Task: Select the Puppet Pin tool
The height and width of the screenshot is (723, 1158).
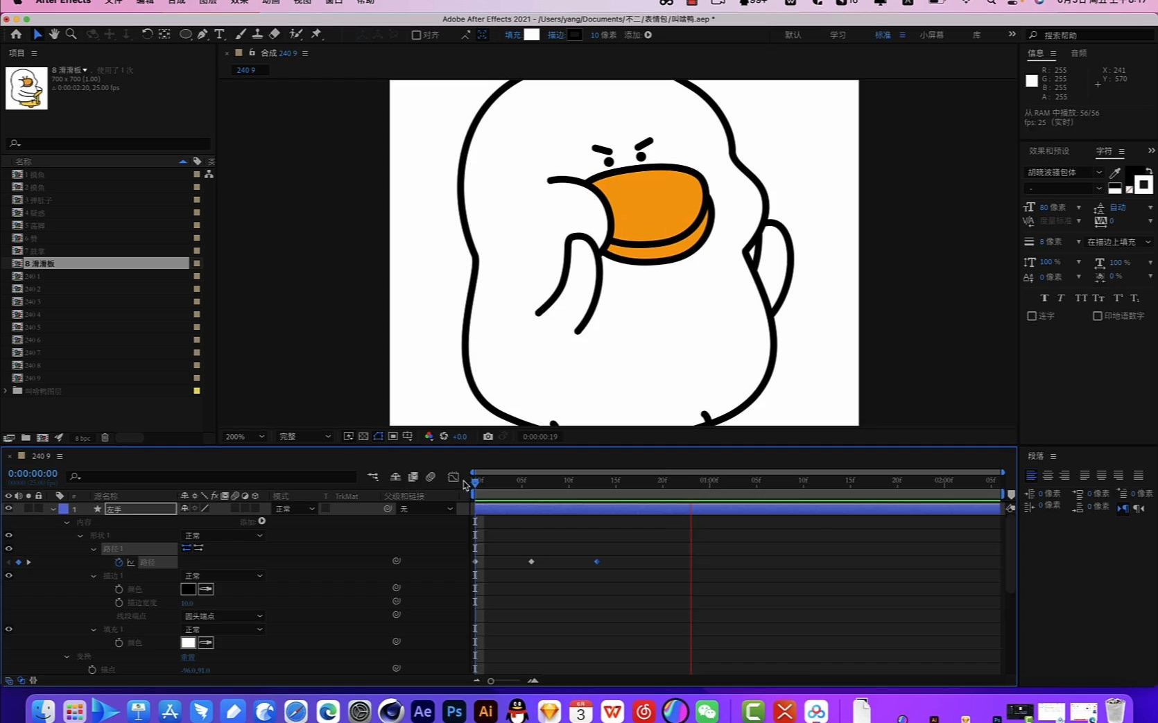Action: (317, 34)
